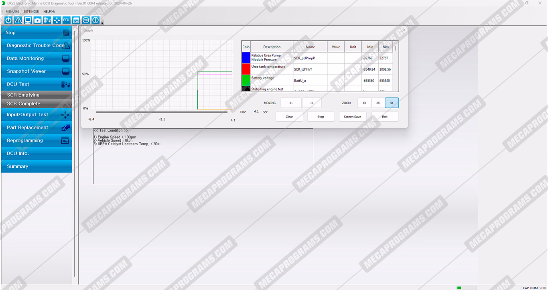
Task: Select the four-arrows input/output toolbar icon
Action: [x=57, y=20]
